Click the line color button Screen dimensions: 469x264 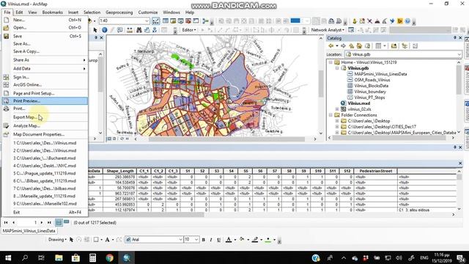pos(255,240)
